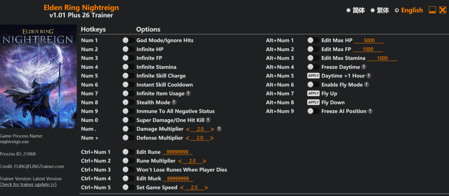Toggle Won't Lose Runes When Player Dies
The height and width of the screenshot is (196, 449).
(128, 169)
